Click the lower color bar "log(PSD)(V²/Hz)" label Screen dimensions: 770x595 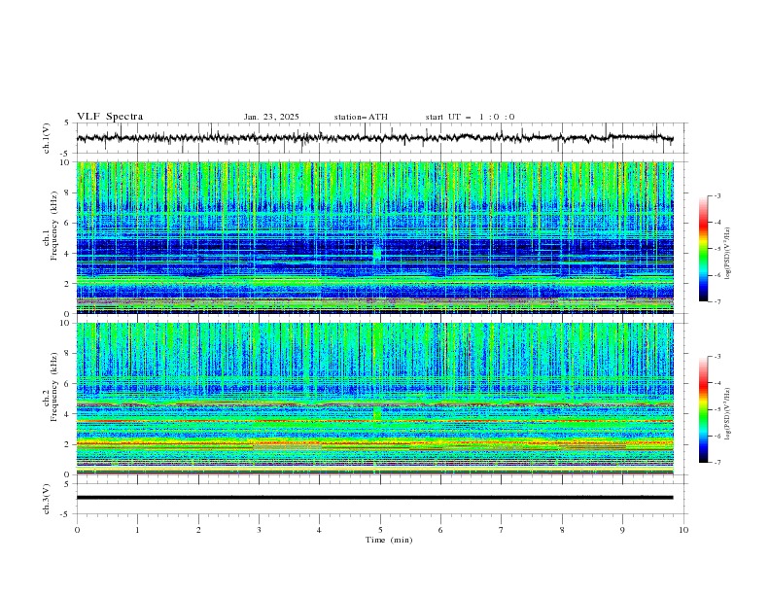click(728, 413)
